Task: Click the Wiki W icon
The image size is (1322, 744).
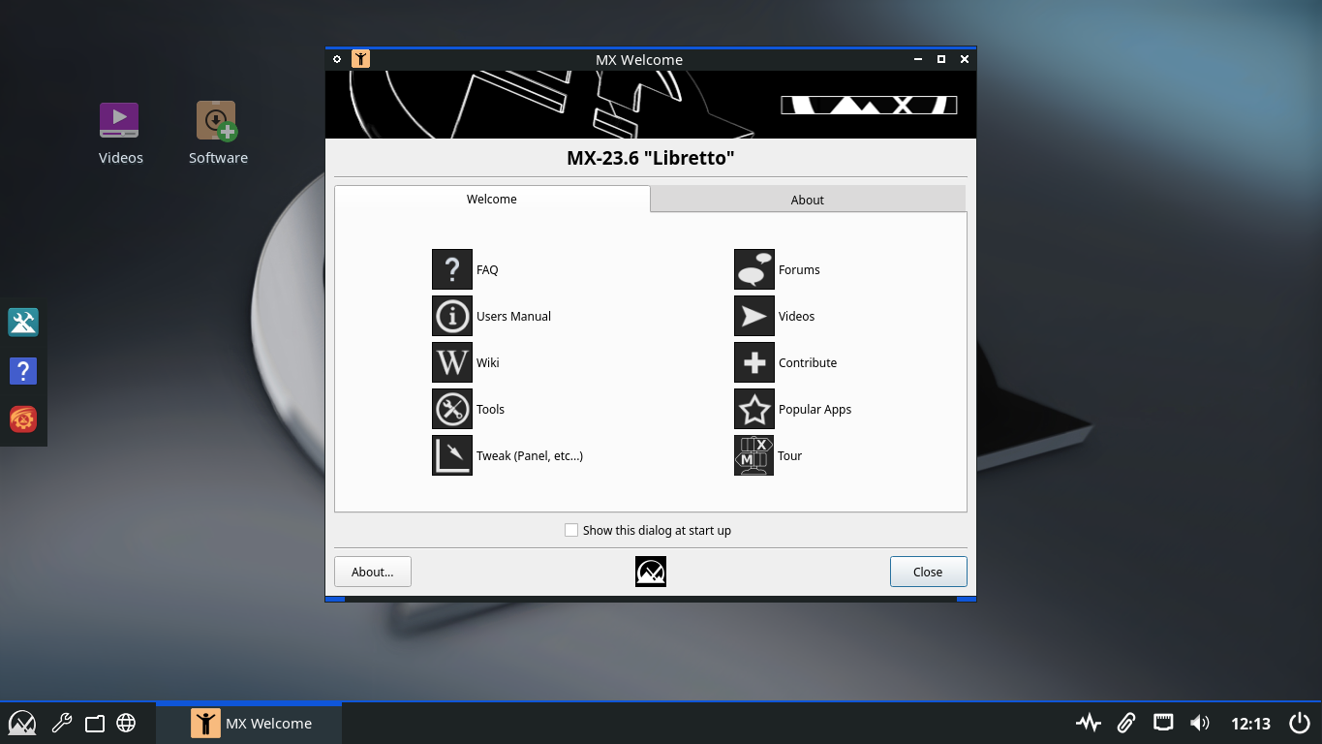Action: [451, 362]
